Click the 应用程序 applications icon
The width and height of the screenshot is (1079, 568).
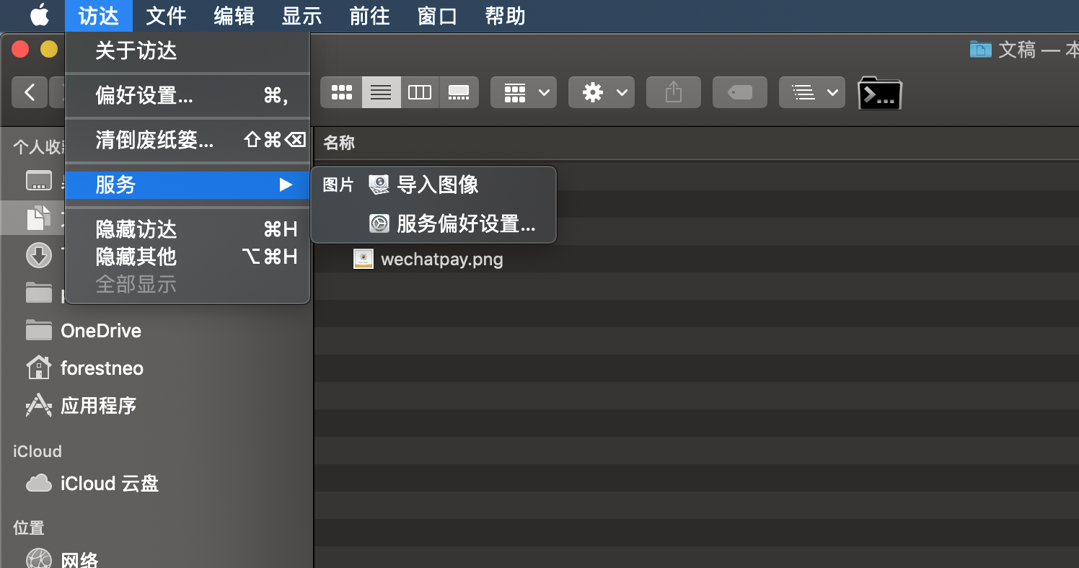click(x=39, y=406)
